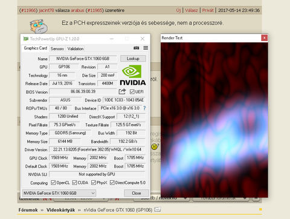Click the TechPowerUp GPU-Z title icon
Viewport: 290px width, 219px height.
coord(26,39)
